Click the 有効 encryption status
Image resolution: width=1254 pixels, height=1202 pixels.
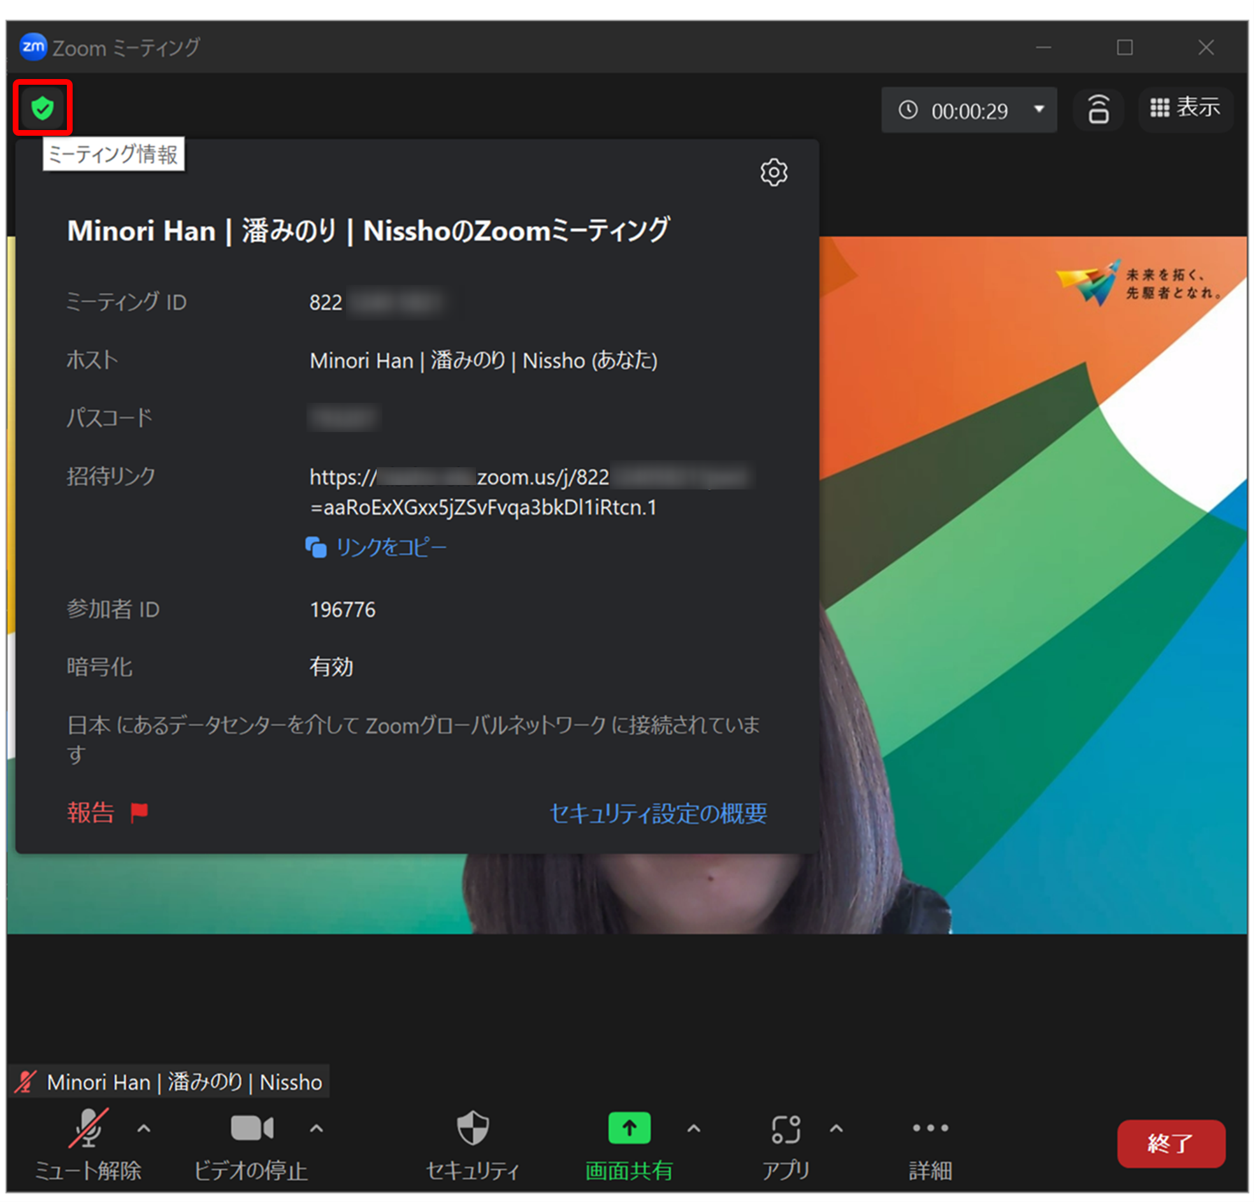click(331, 666)
